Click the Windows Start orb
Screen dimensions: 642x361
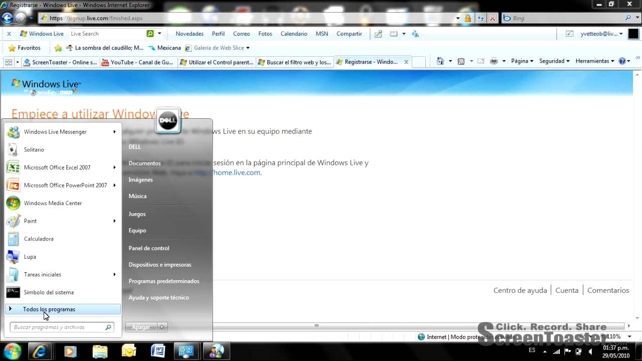12,350
